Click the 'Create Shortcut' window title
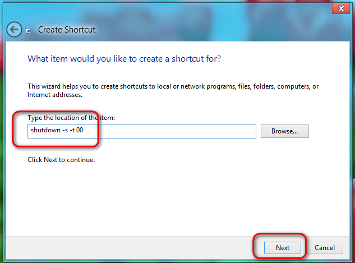The height and width of the screenshot is (263, 355). [x=67, y=30]
